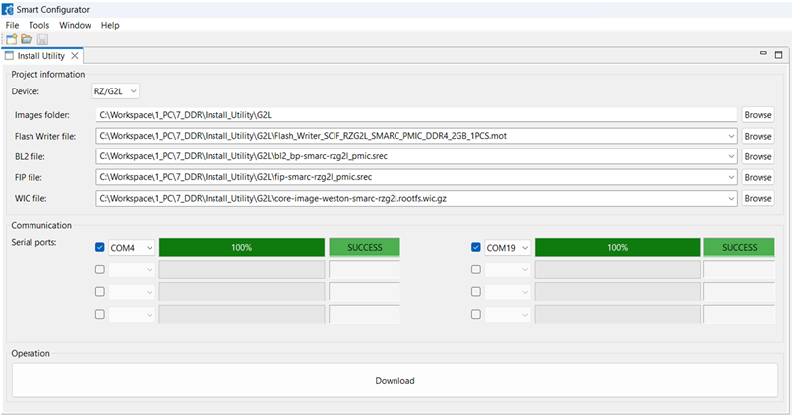Enable the second left serial port checkbox
The width and height of the screenshot is (793, 416).
click(x=100, y=269)
